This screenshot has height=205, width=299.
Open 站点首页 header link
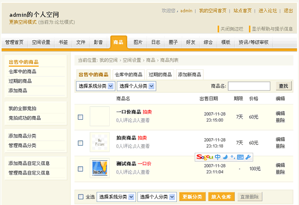[243, 11]
